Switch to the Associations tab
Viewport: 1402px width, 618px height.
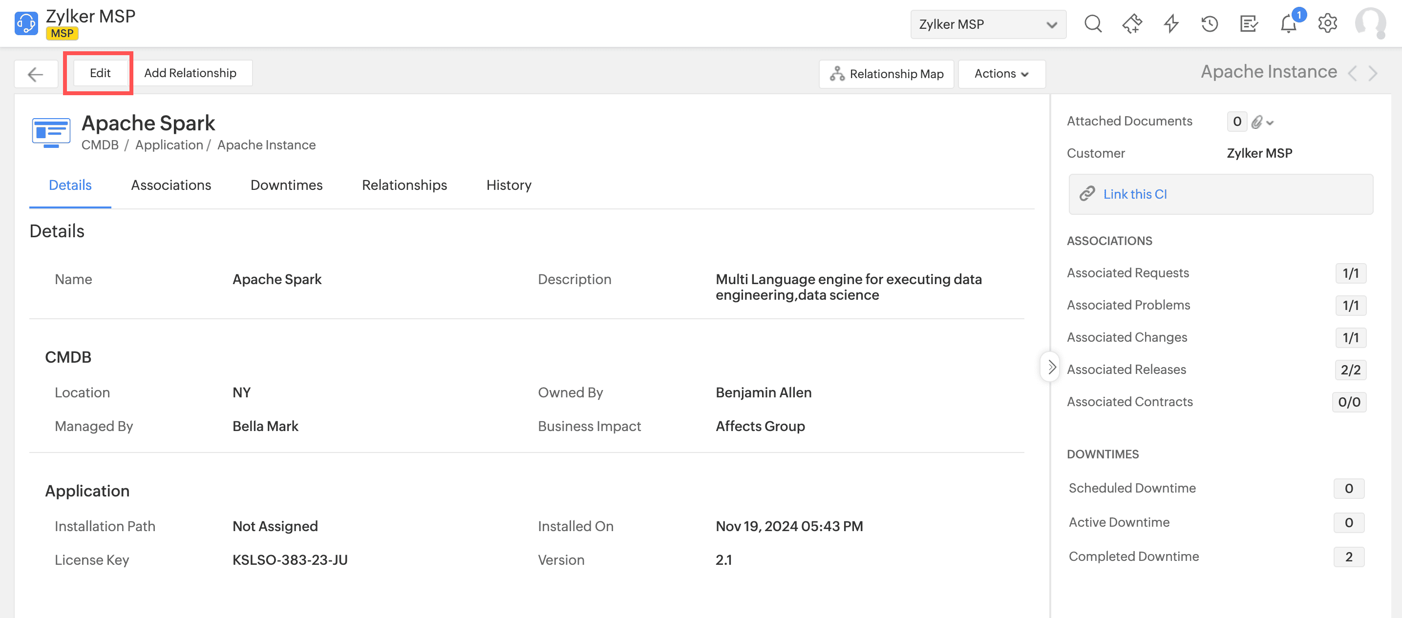click(171, 185)
